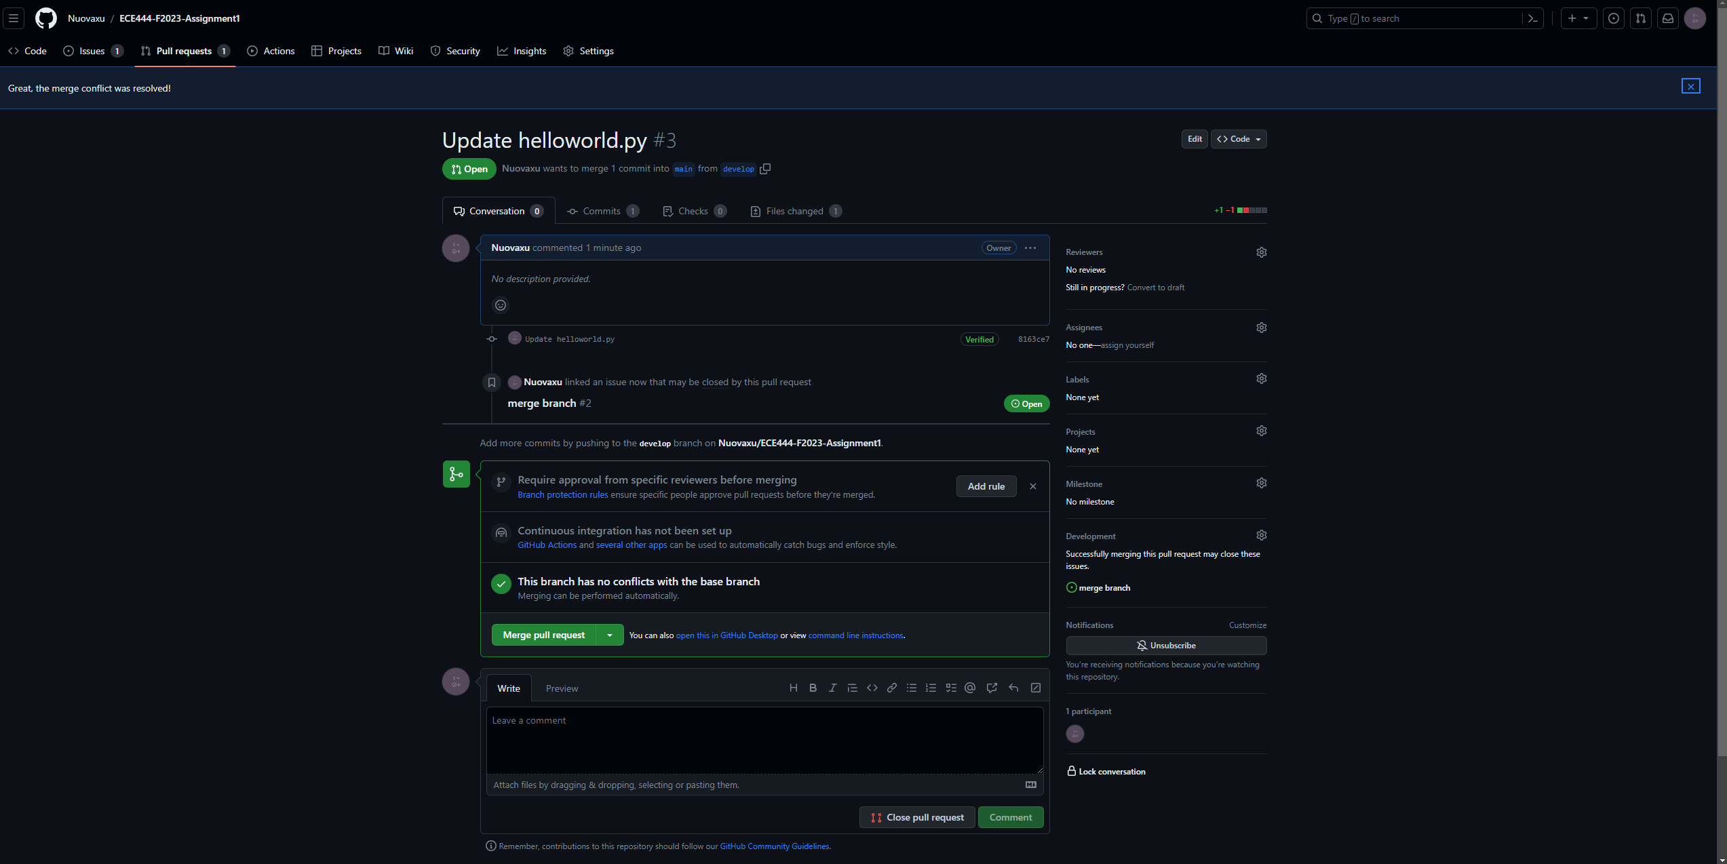Switch to the Files changed tab
Viewport: 1727px width, 864px height.
[794, 211]
